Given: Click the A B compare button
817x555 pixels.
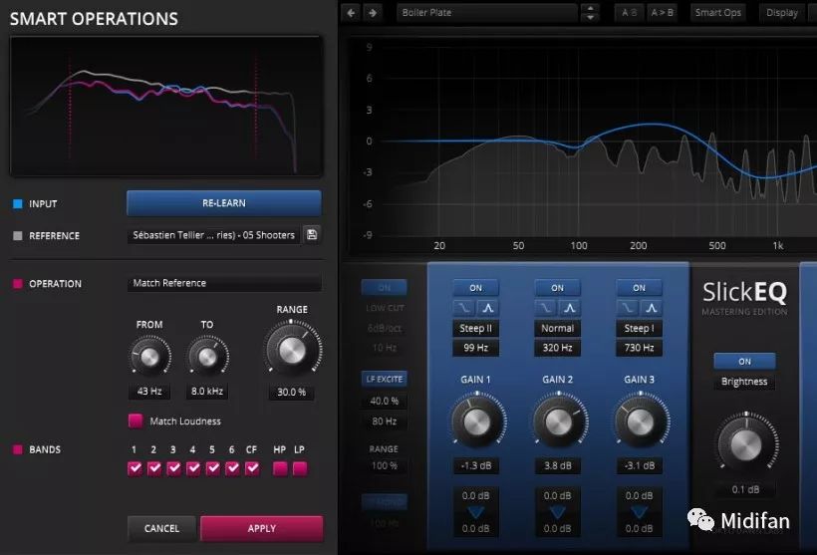Looking at the screenshot, I should pos(629,13).
